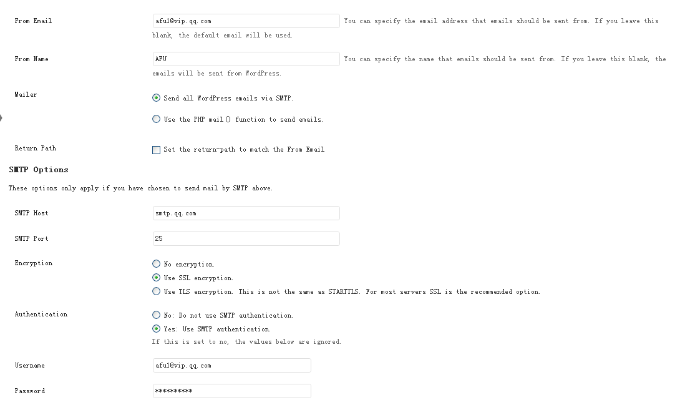Switch to 'Use TLS encryption' radio option
Viewport: 680px width, 410px height.
157,291
